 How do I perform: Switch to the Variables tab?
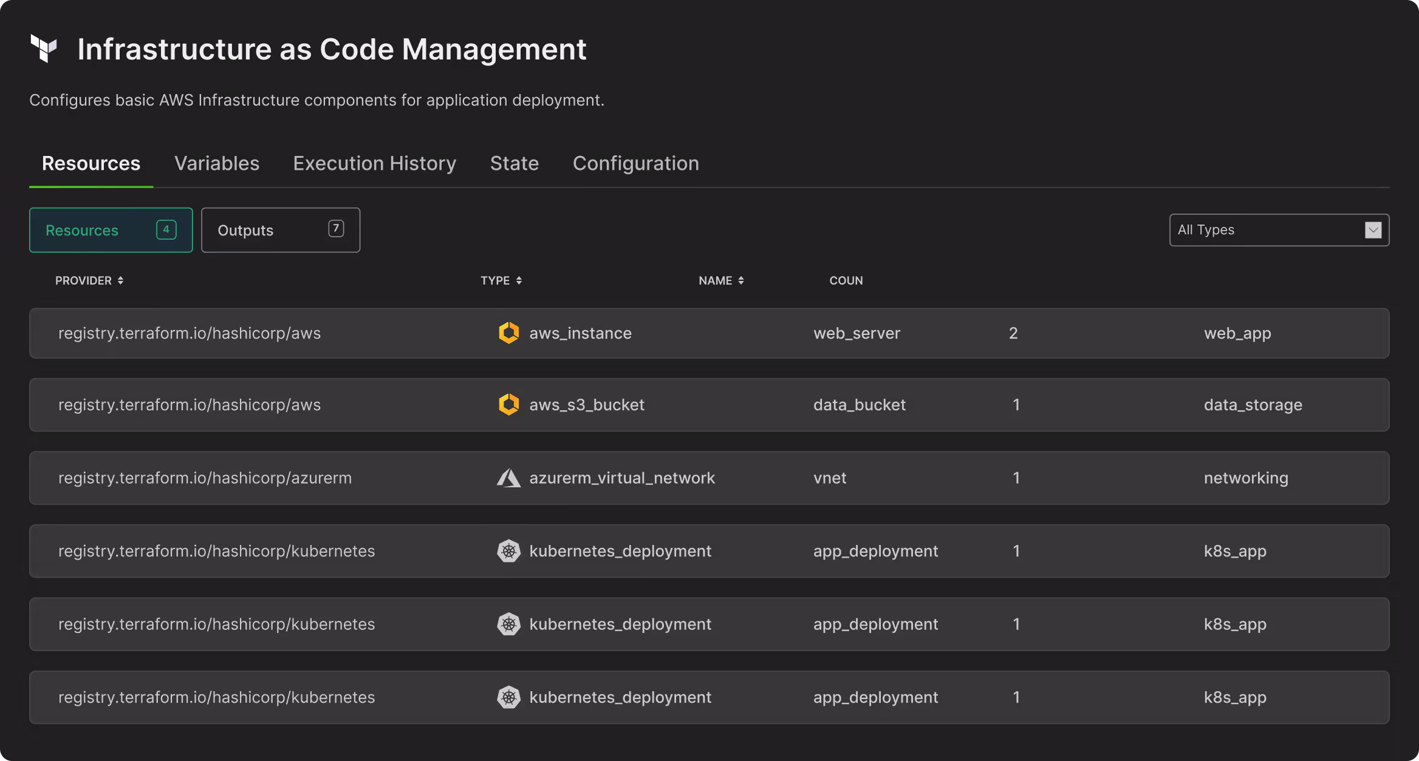tap(217, 163)
